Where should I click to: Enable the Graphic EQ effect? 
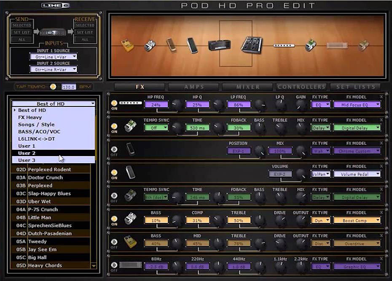[x=114, y=265]
